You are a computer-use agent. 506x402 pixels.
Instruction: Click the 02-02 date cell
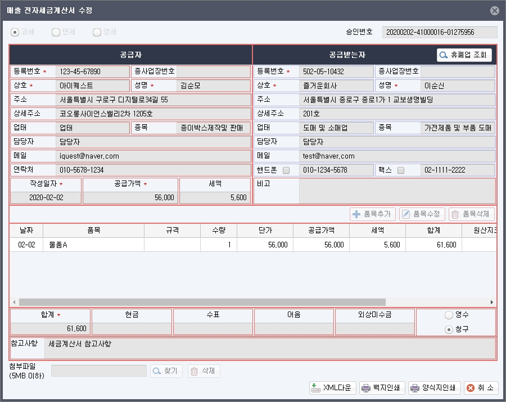tap(26, 245)
